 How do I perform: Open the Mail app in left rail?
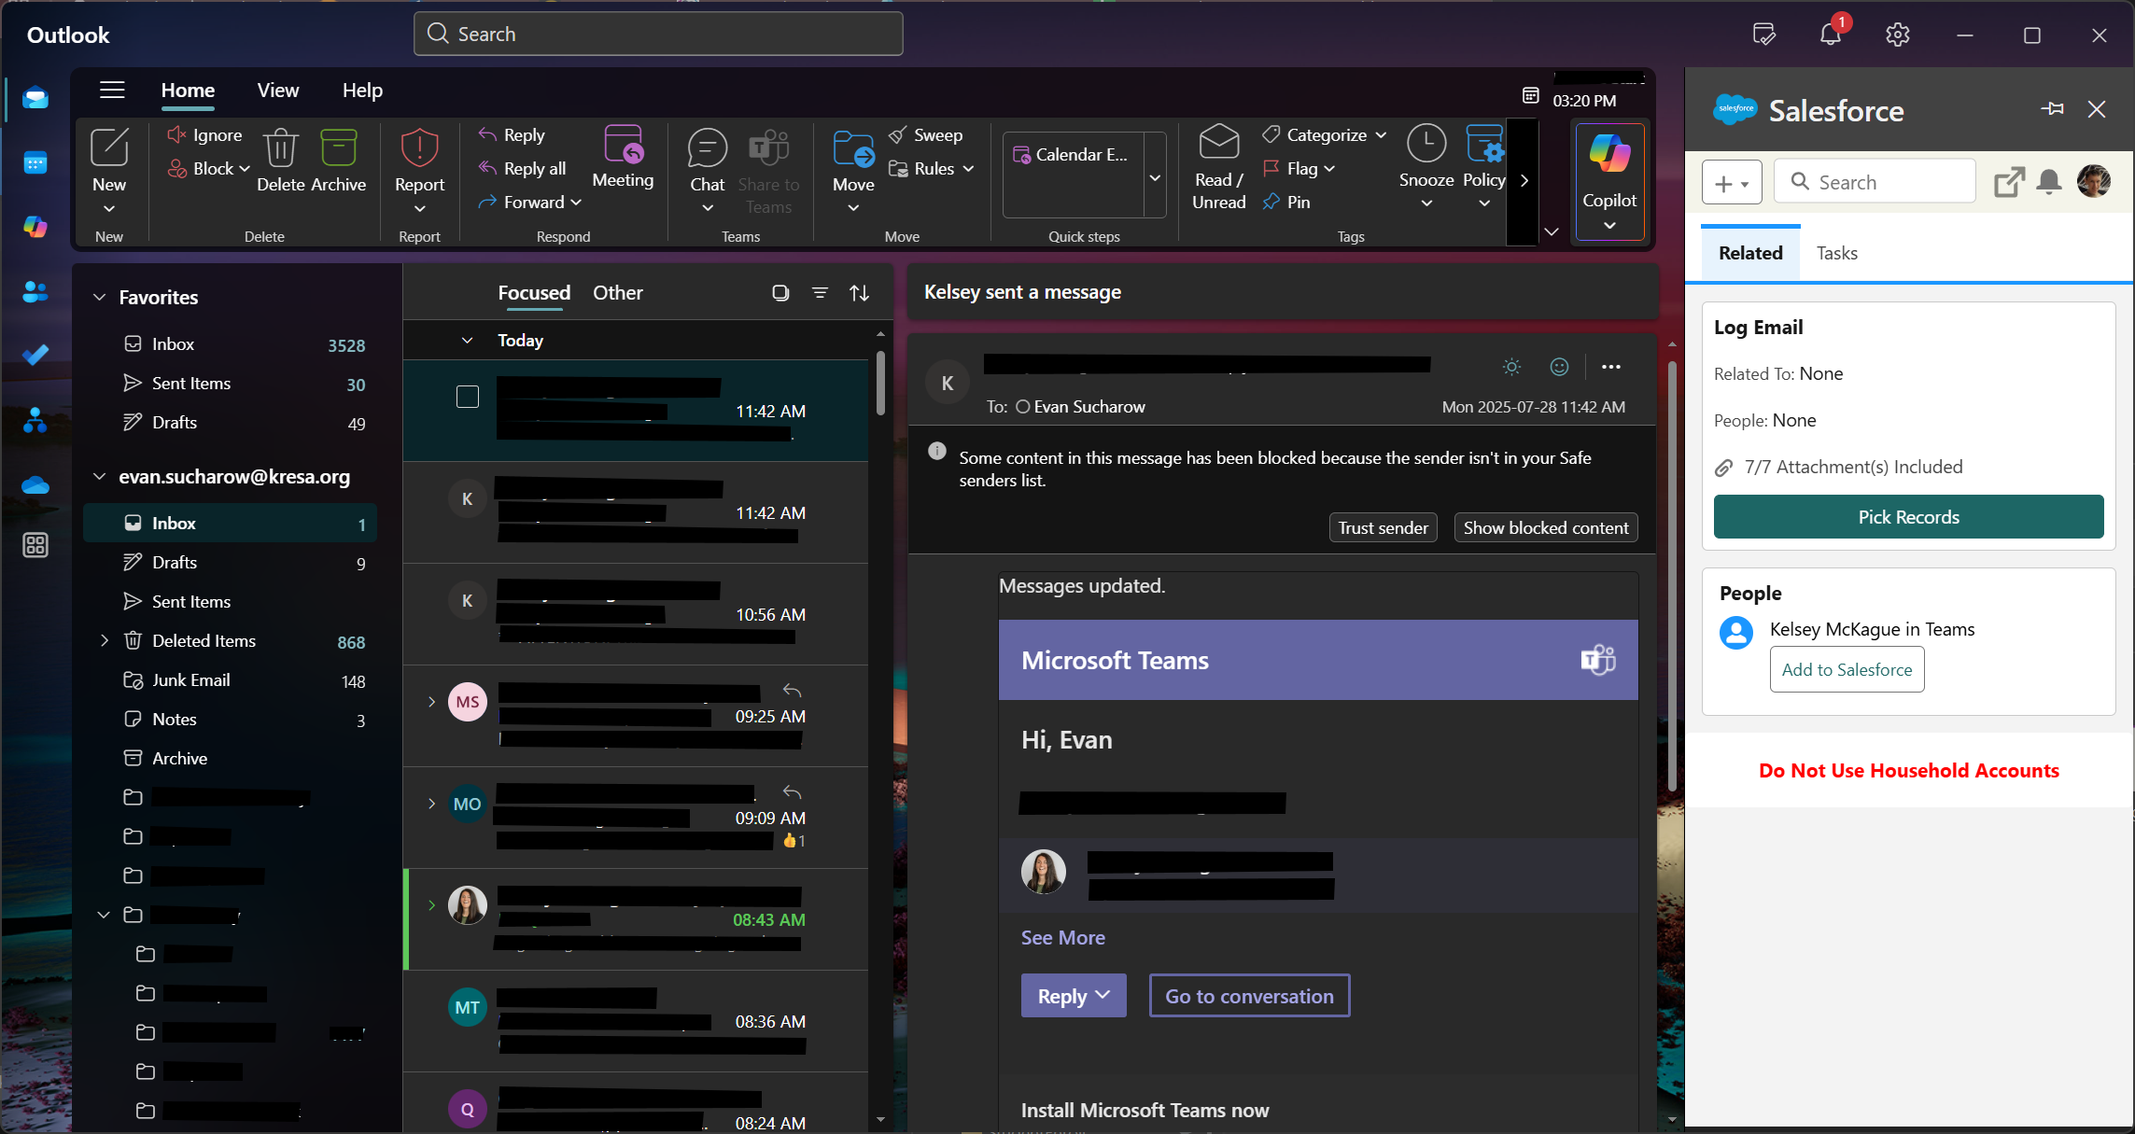(35, 98)
